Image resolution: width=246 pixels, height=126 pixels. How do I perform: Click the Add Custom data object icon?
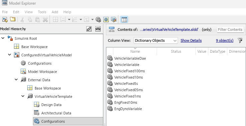point(86,20)
